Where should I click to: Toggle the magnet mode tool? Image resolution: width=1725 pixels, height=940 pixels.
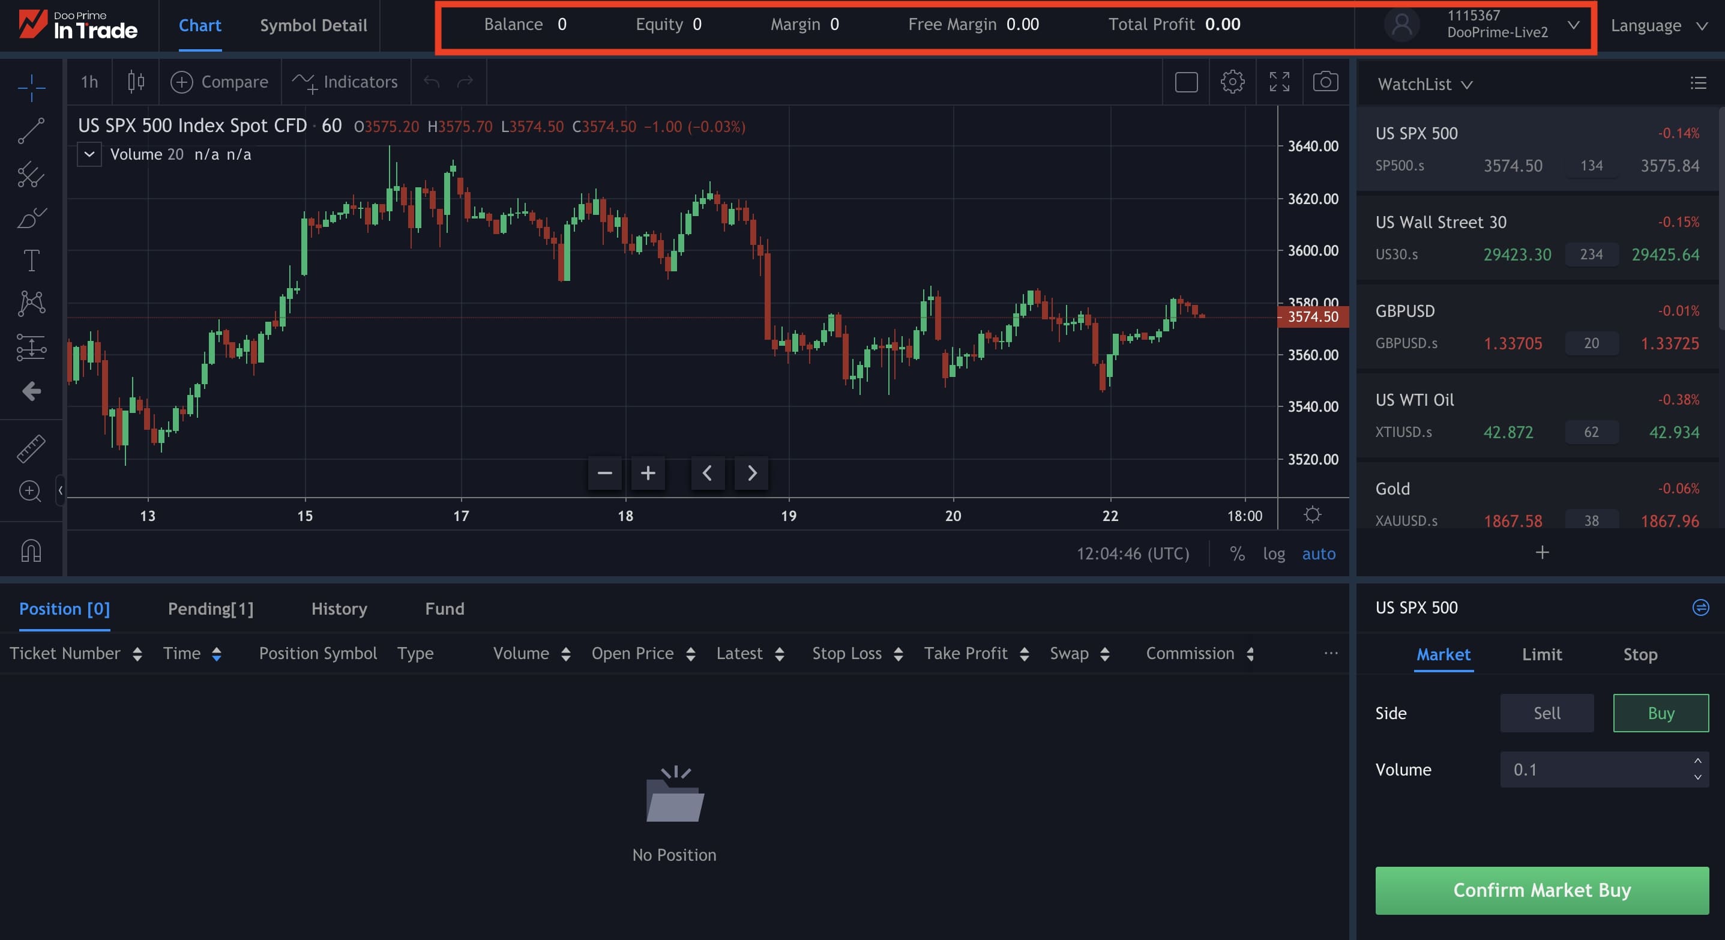(x=31, y=550)
